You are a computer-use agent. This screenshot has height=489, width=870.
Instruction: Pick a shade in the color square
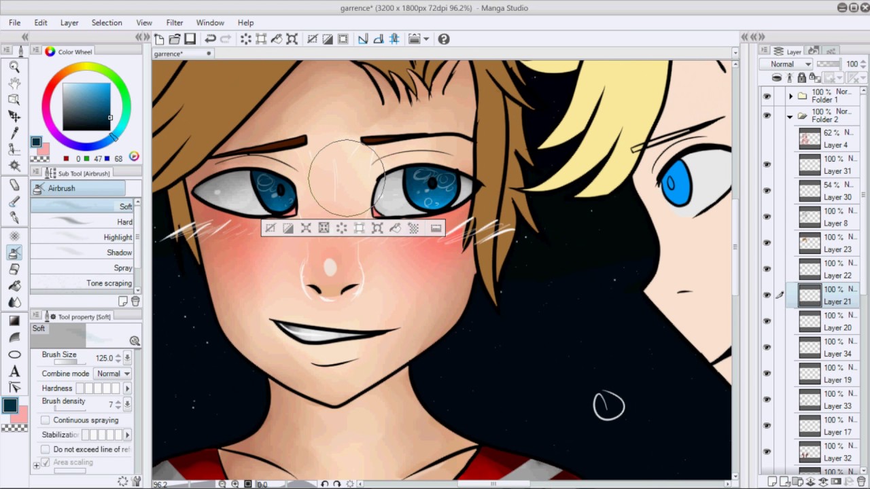pos(86,106)
